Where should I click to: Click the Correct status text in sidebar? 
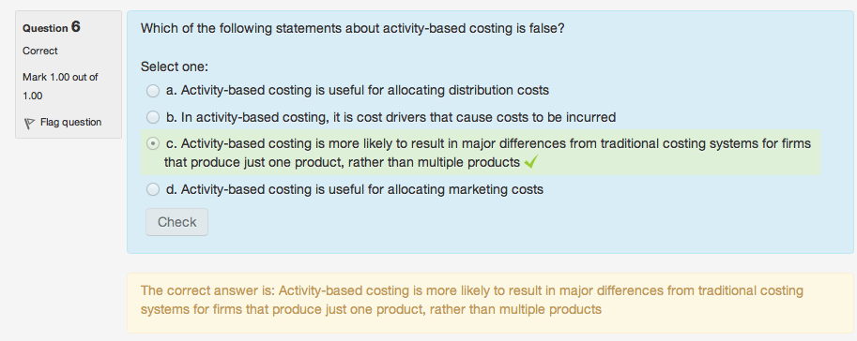coord(40,51)
